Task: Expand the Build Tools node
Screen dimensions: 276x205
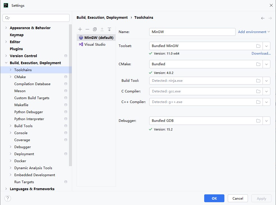Action: (11, 126)
